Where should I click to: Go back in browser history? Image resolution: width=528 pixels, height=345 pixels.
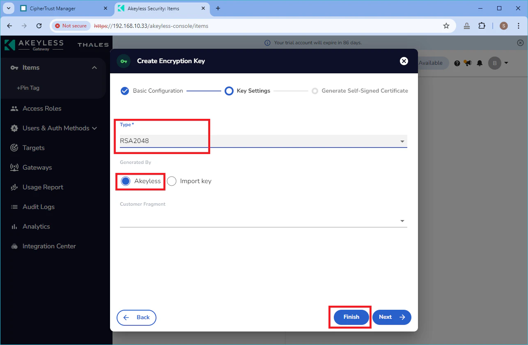[9, 26]
